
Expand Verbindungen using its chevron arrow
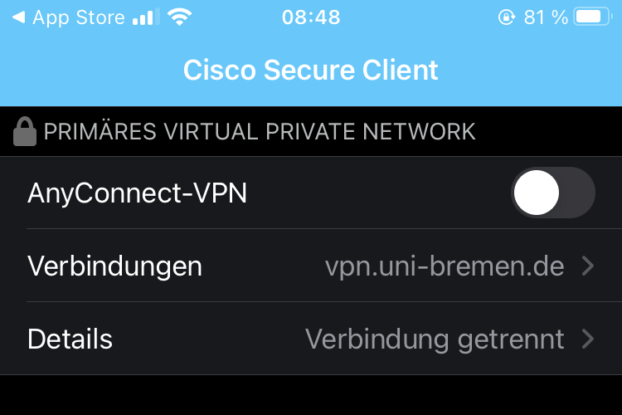click(x=588, y=266)
